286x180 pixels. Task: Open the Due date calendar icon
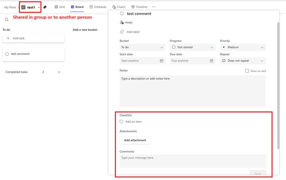click(211, 61)
